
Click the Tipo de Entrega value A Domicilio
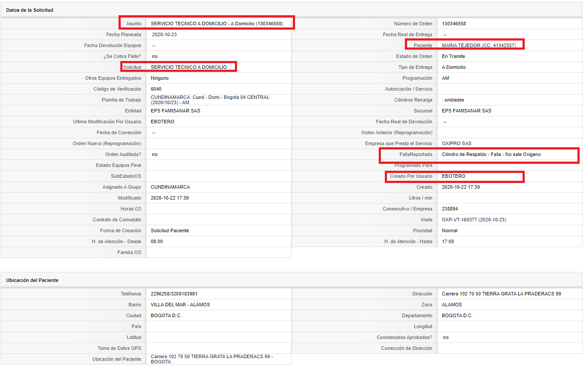click(454, 67)
